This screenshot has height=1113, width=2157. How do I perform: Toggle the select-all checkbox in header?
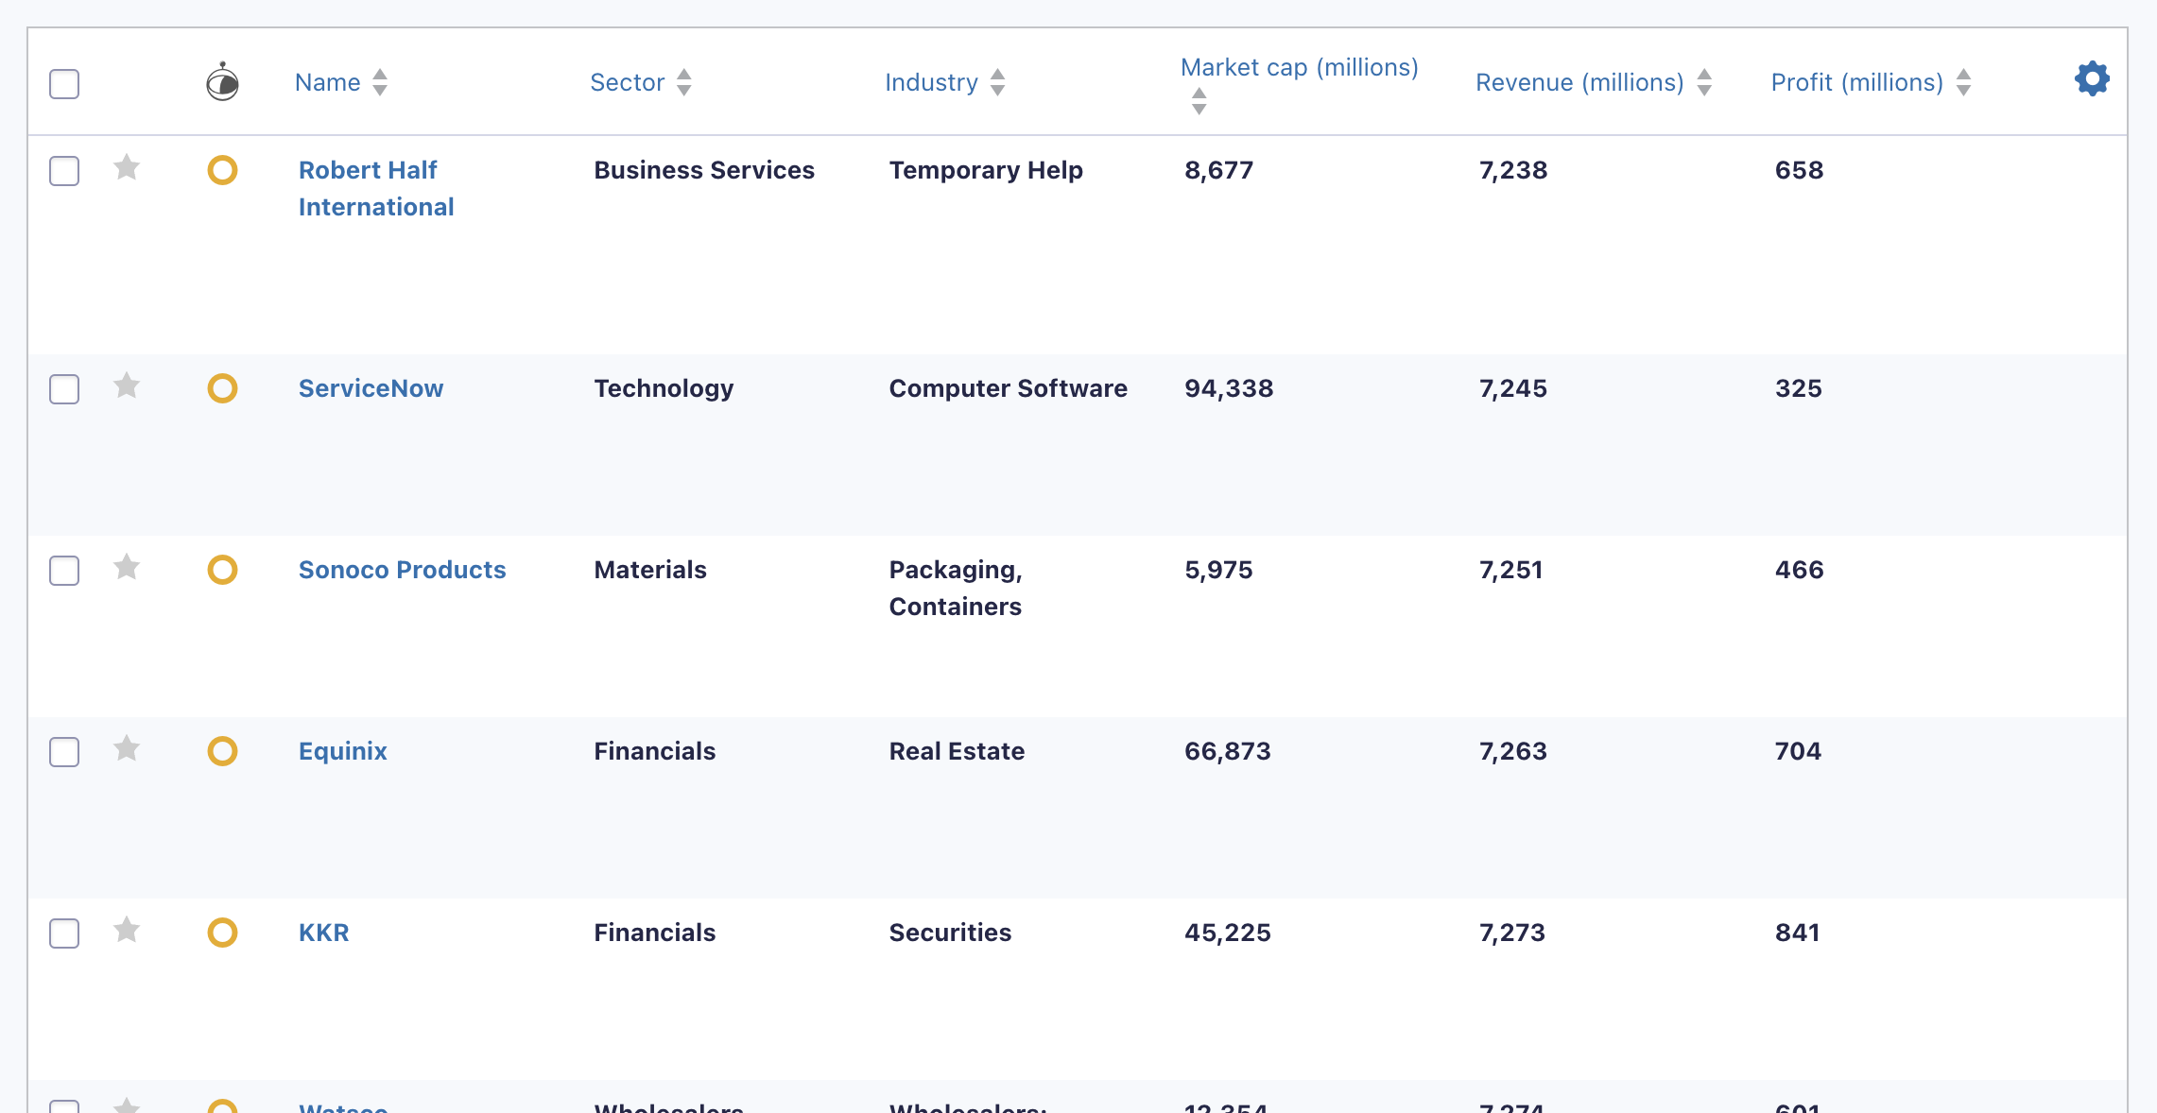(64, 84)
